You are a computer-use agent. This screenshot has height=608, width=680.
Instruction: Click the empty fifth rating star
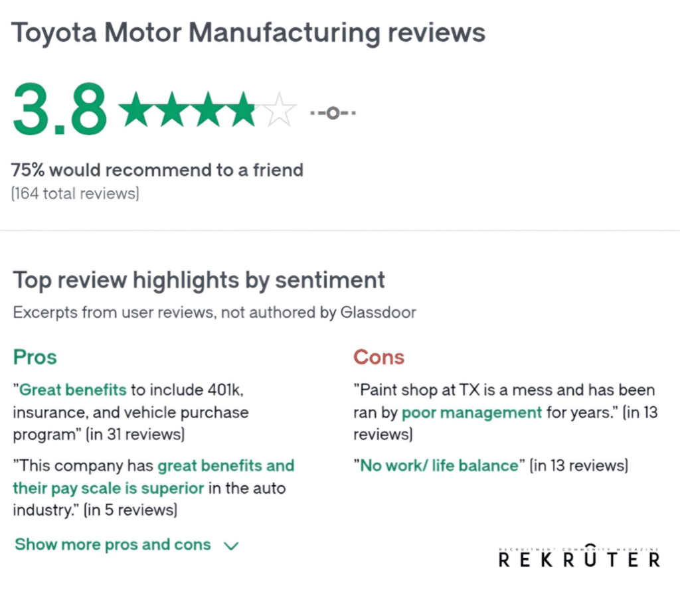[x=279, y=110]
